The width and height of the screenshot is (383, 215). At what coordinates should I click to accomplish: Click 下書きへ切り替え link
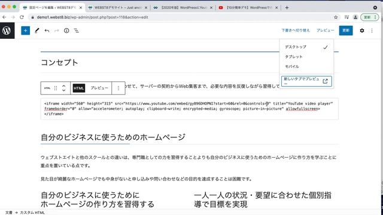point(296,30)
